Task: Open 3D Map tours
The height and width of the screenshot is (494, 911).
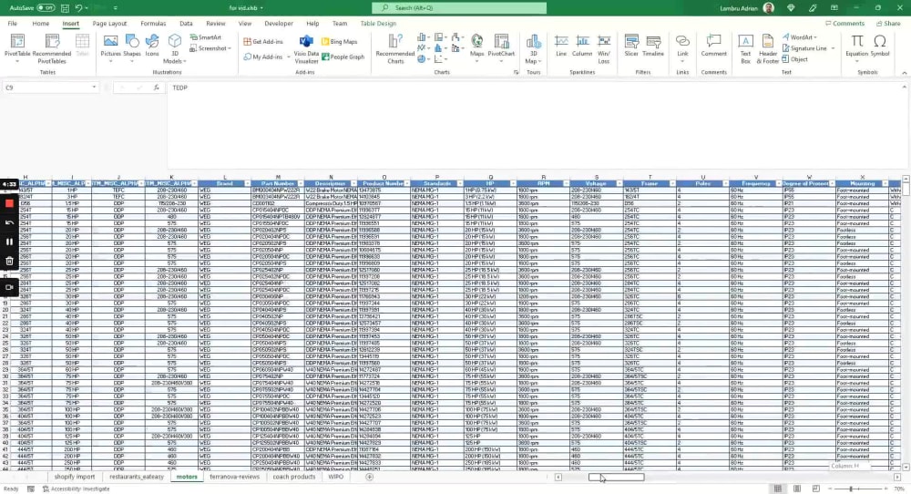Action: [x=533, y=49]
